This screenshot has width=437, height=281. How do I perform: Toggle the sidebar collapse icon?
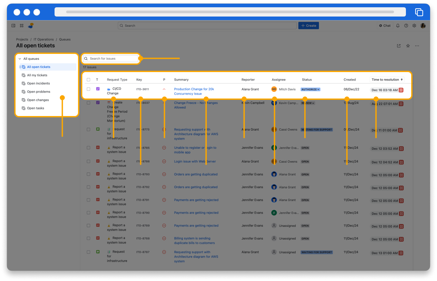coord(13,25)
